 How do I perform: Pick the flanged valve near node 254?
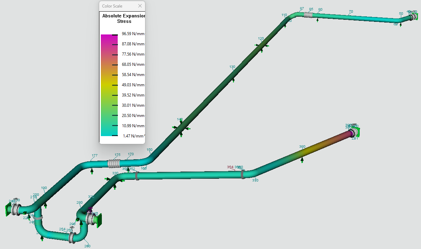click(x=71, y=237)
